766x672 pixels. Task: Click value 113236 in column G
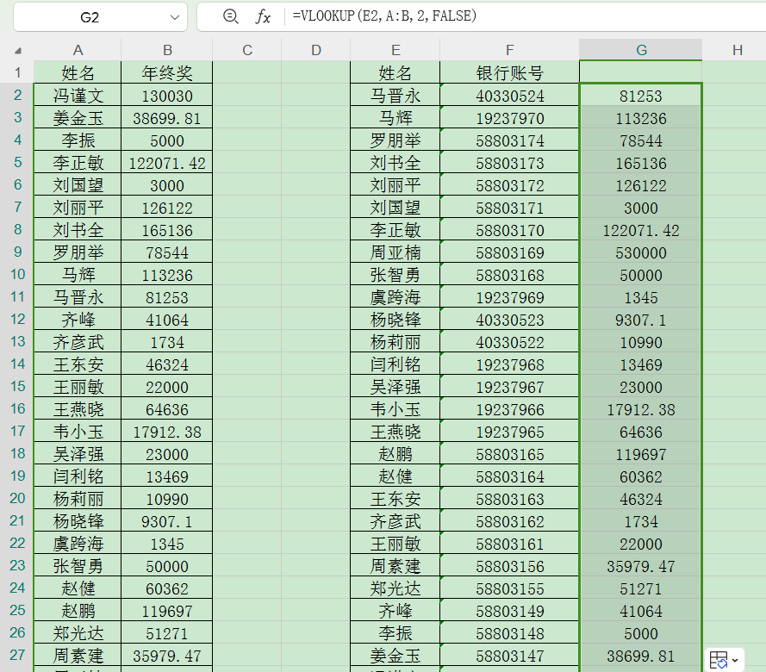pos(641,118)
